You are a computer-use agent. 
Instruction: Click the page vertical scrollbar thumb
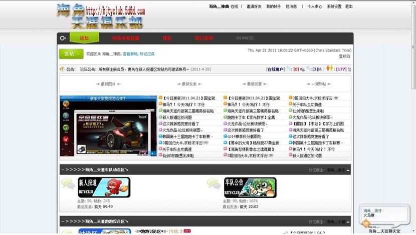click(413, 46)
